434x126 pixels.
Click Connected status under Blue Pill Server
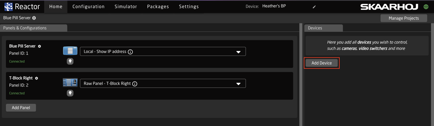pos(17,62)
